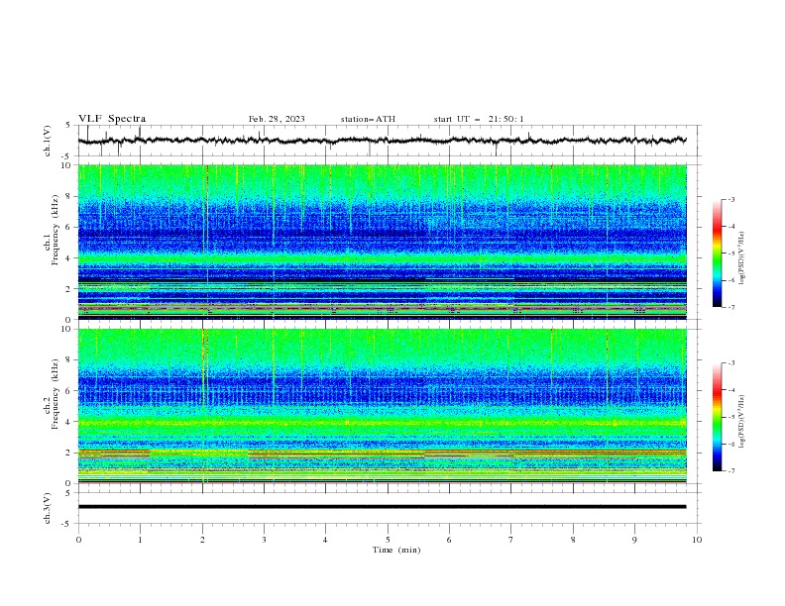Viewport: 785px width, 606px height.
Task: Click the time axis tick label "2"
Action: coord(202,540)
